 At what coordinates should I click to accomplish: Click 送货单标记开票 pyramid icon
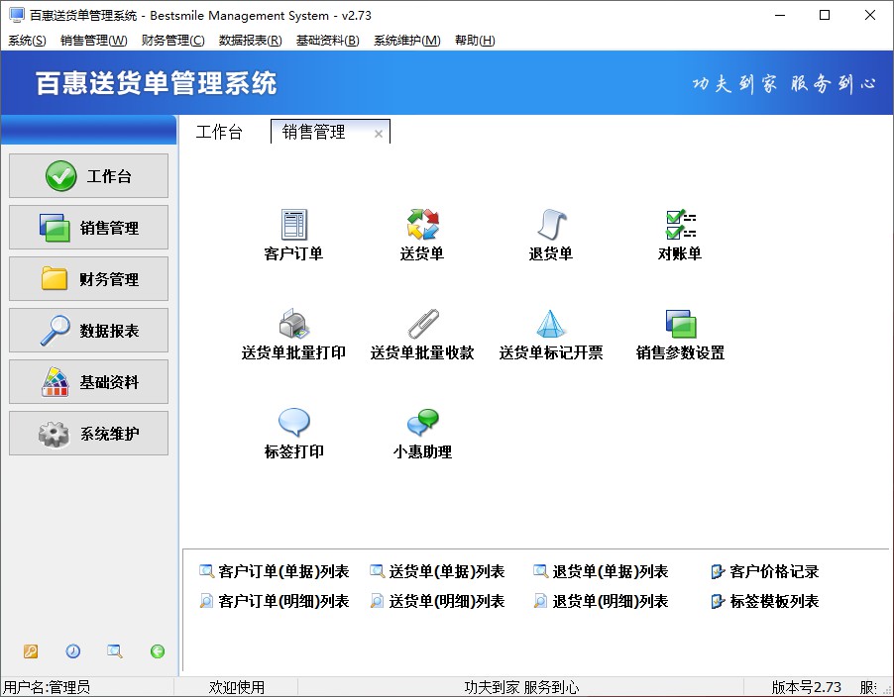point(551,325)
